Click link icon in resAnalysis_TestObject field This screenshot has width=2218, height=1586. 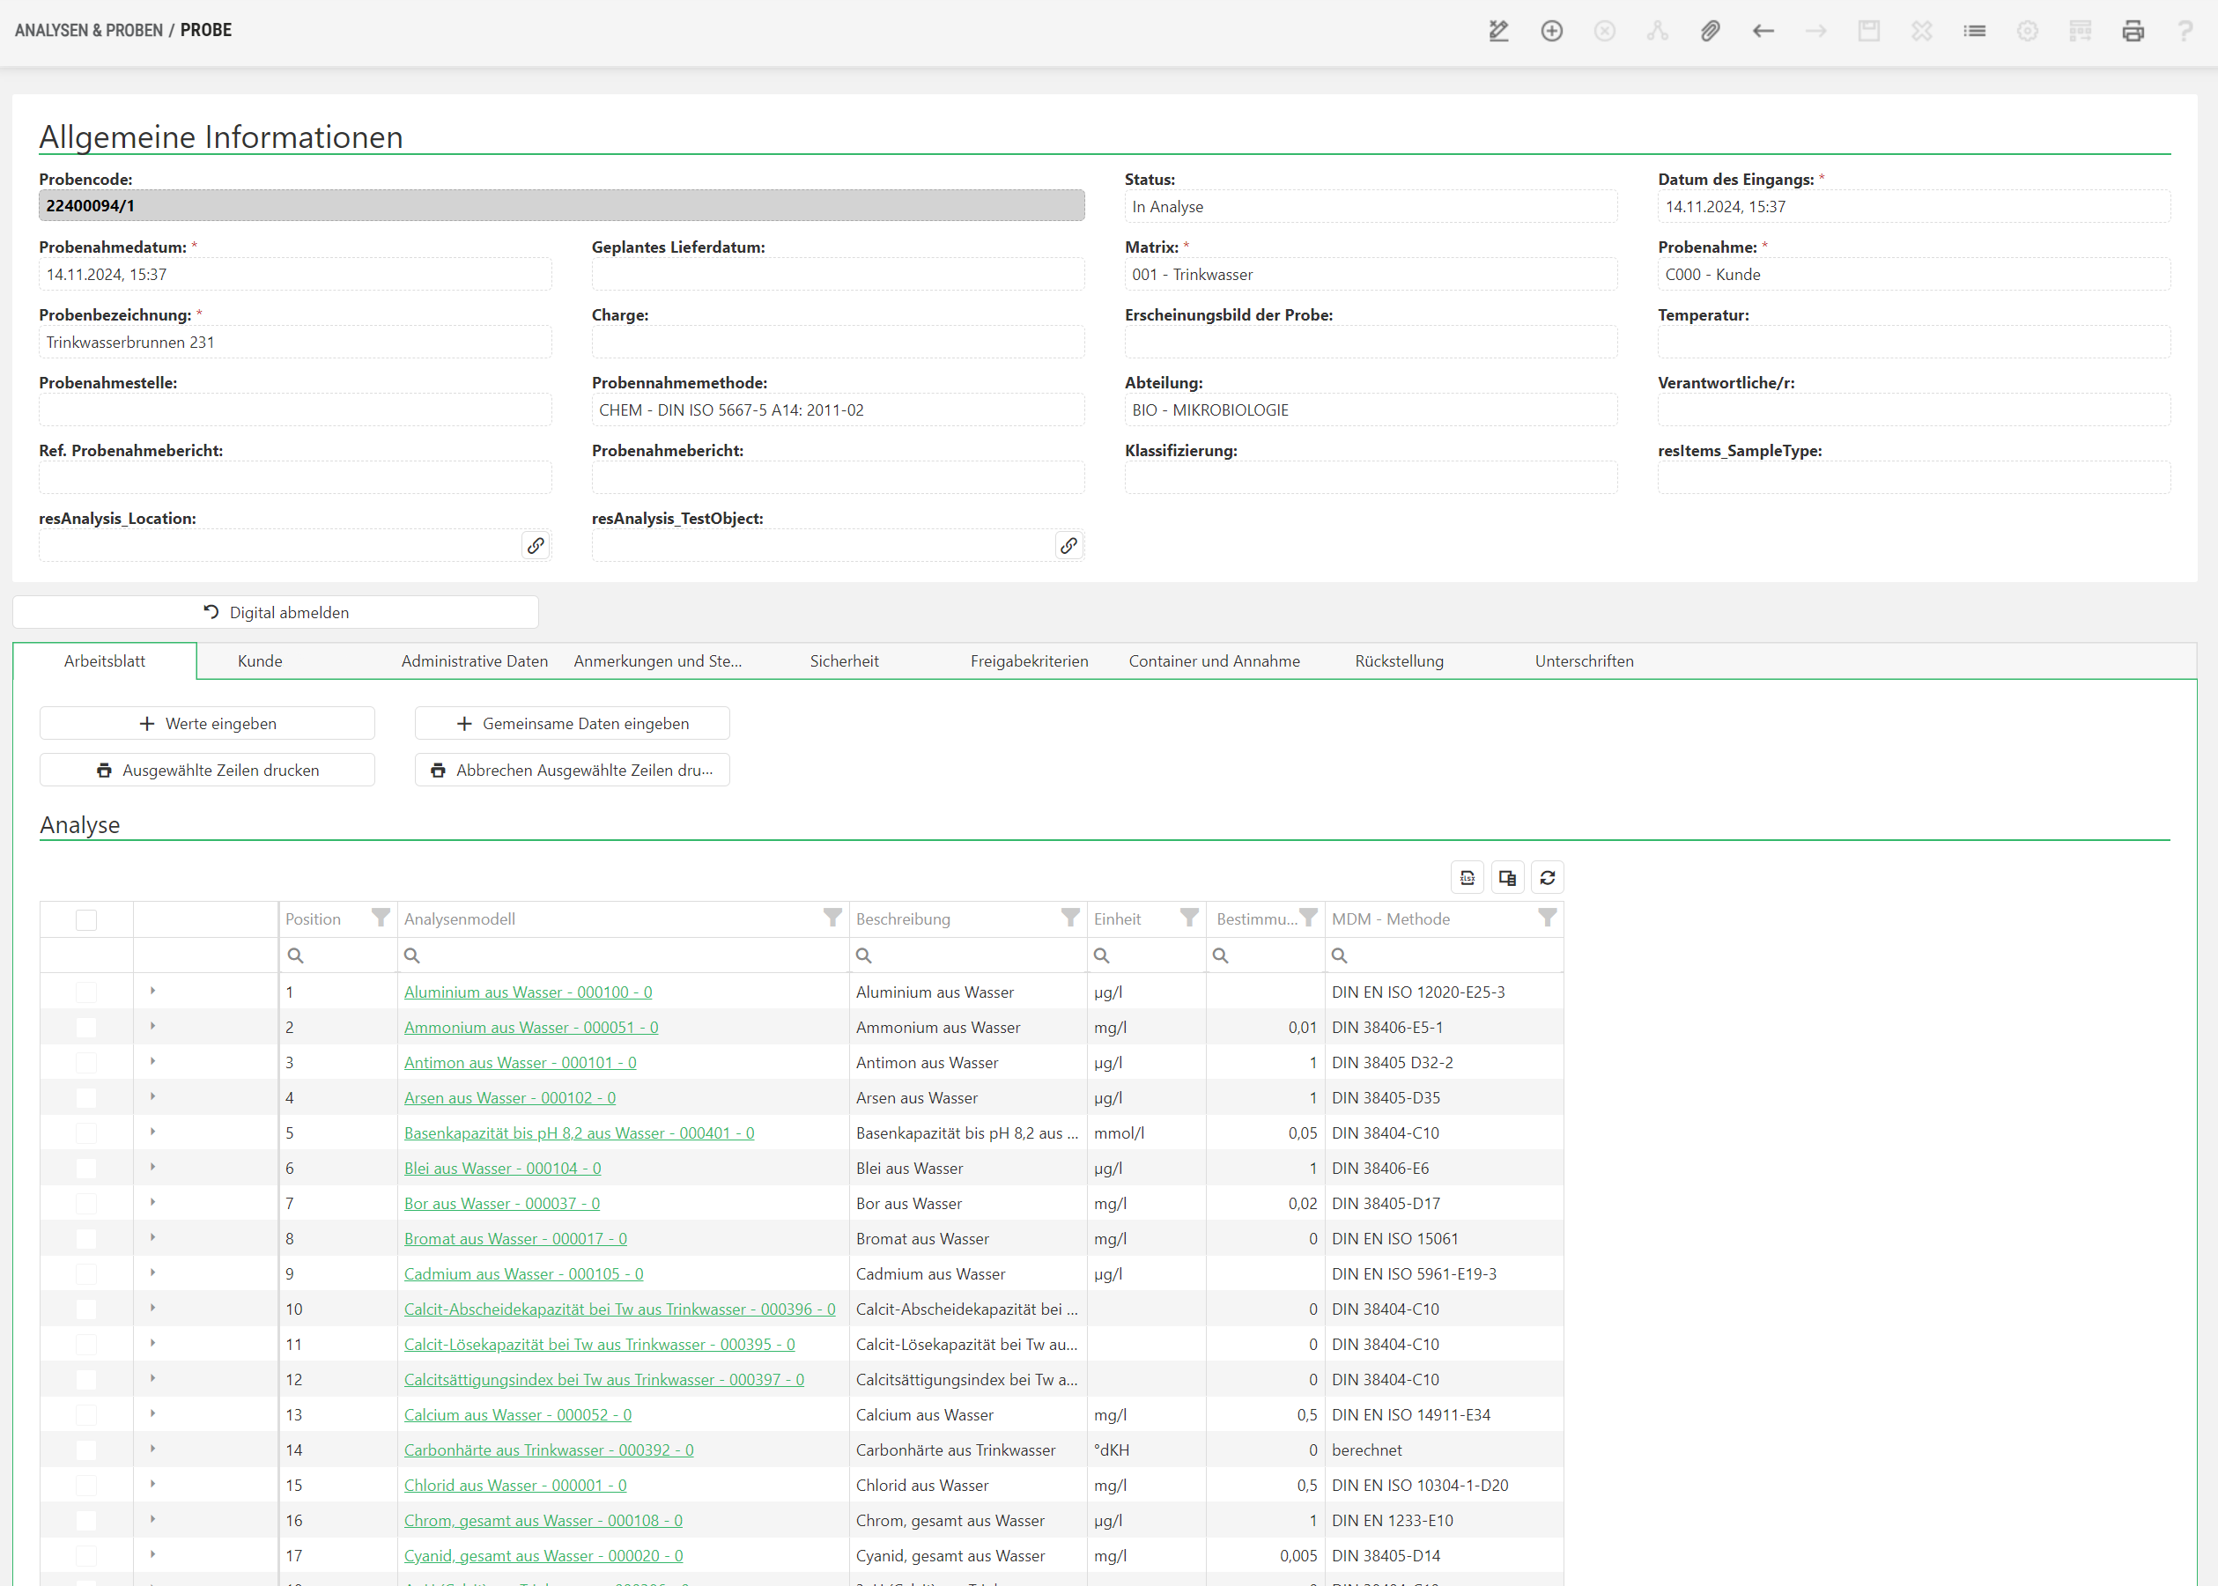tap(1068, 545)
